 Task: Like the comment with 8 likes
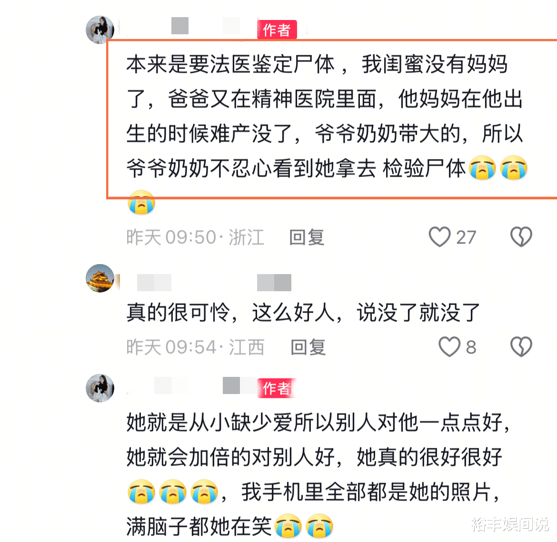coord(449,346)
